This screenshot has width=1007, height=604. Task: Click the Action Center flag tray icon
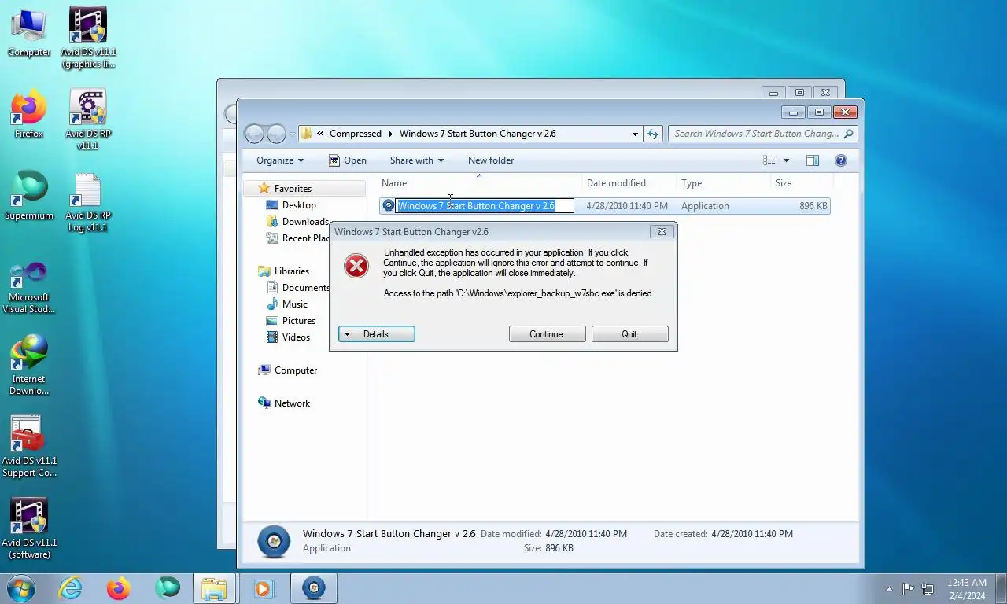point(909,588)
